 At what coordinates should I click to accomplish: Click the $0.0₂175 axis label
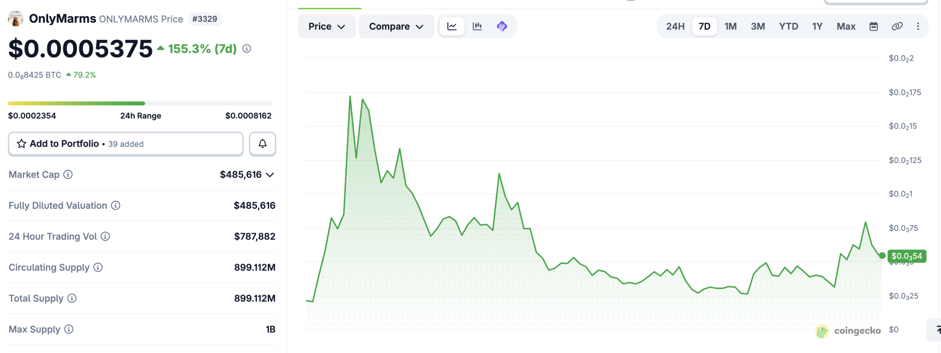(x=905, y=92)
